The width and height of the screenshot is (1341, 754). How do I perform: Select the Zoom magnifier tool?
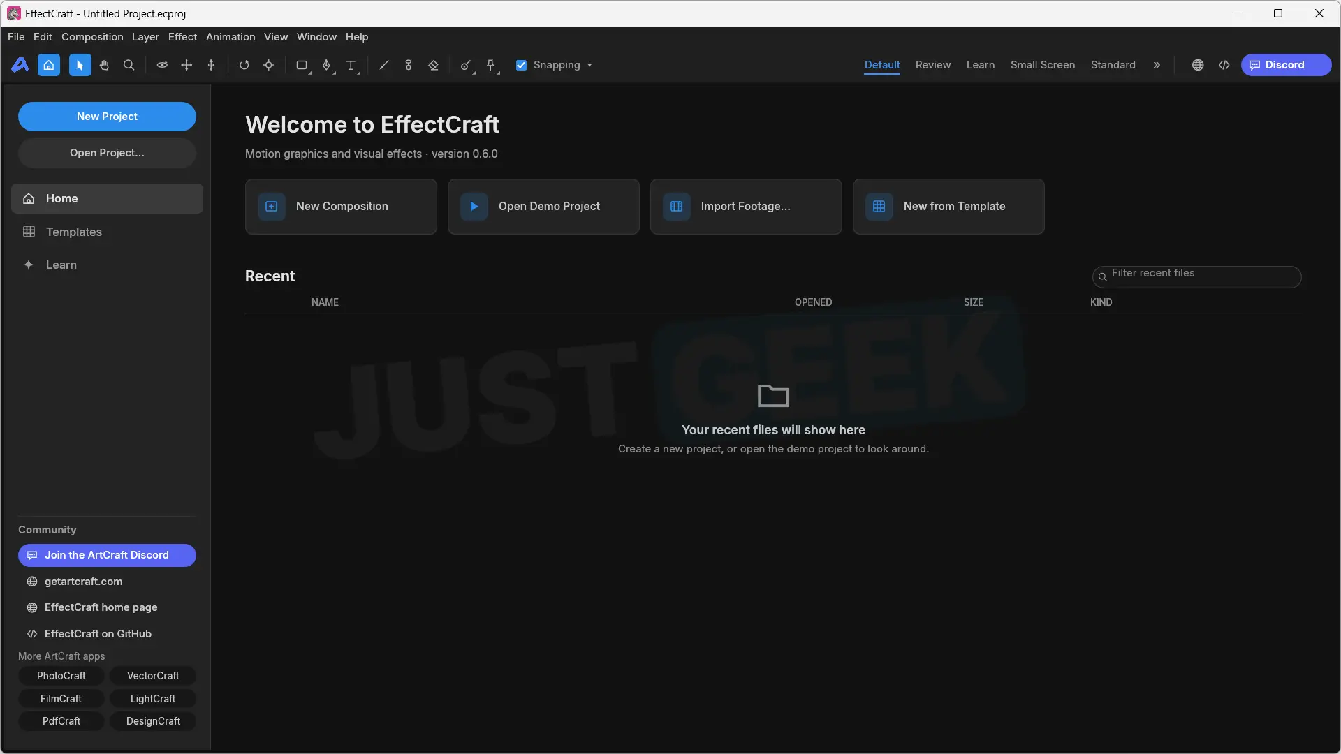pos(129,65)
